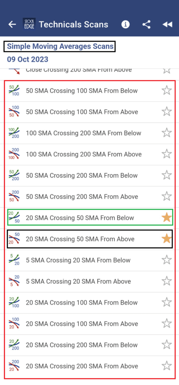Screen dimensions: 179x385
Task: Unstar 20 SMA Crossing 50 SMA From Above
Action: [167, 239]
